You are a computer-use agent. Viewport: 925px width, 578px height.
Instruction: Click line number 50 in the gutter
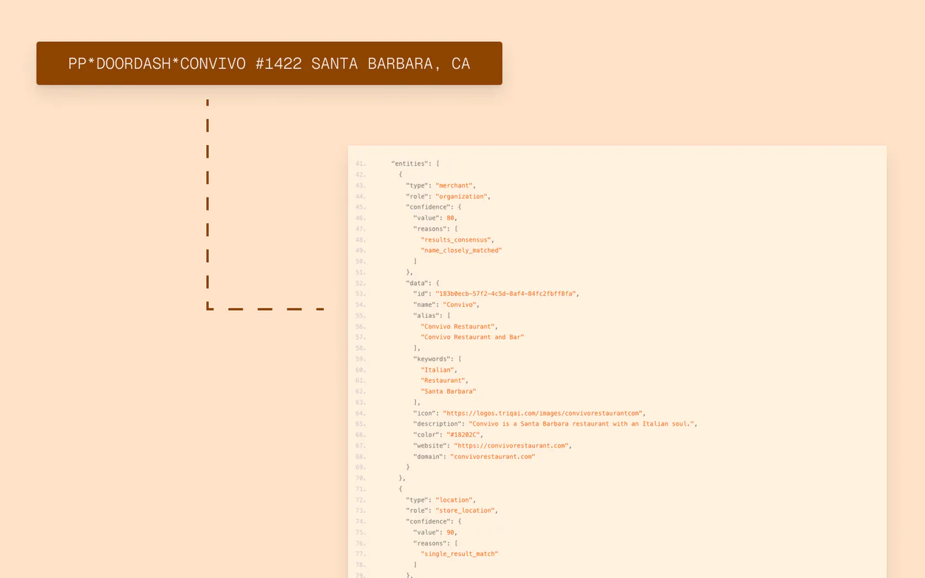click(x=360, y=261)
